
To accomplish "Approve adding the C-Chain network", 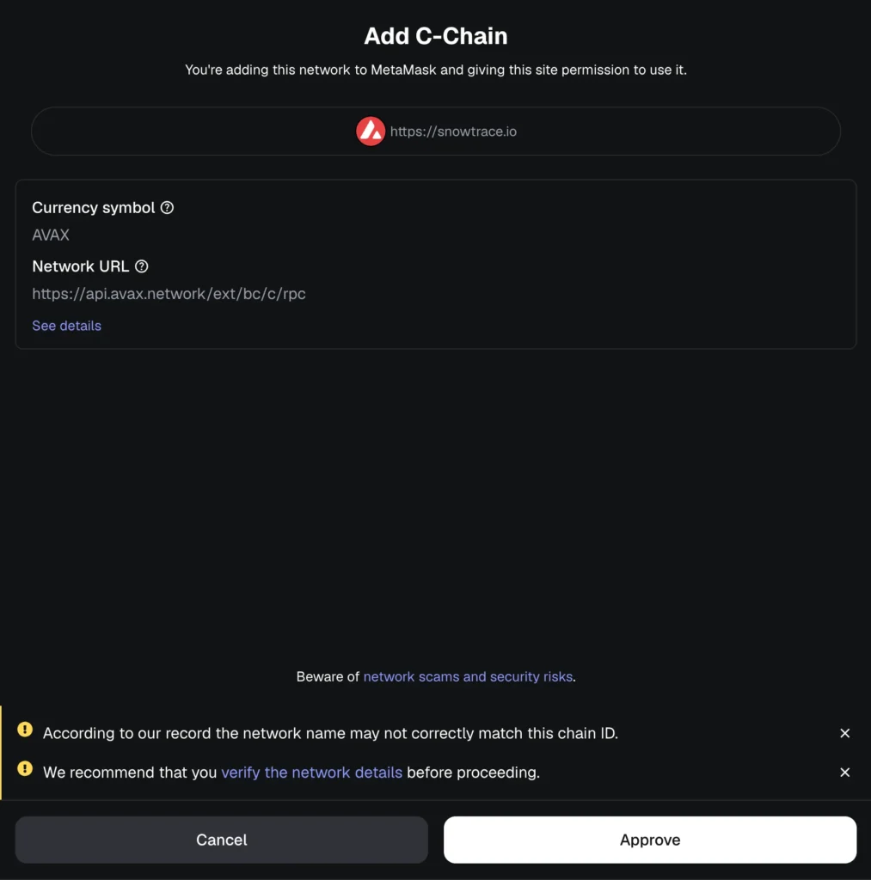I will 650,840.
